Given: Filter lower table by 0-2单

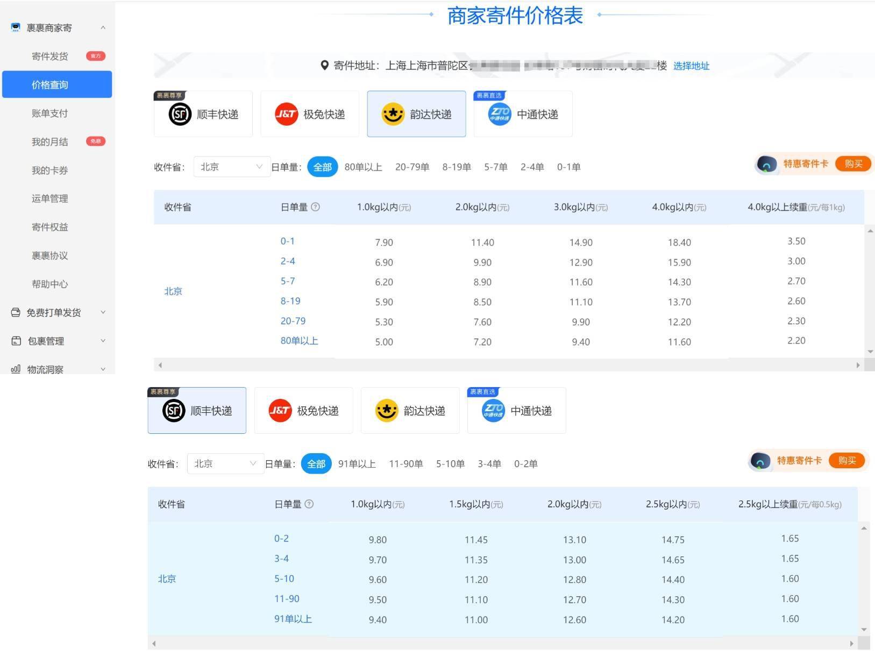Looking at the screenshot, I should 525,464.
